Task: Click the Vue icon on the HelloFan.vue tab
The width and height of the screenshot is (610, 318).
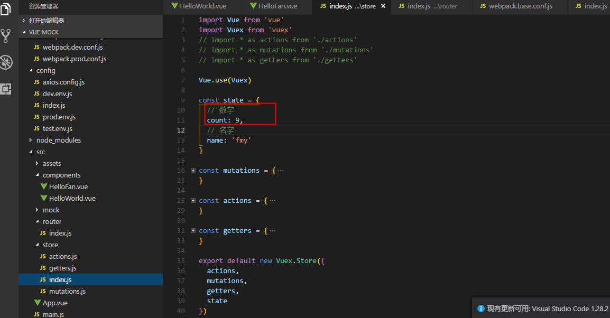Action: point(253,6)
